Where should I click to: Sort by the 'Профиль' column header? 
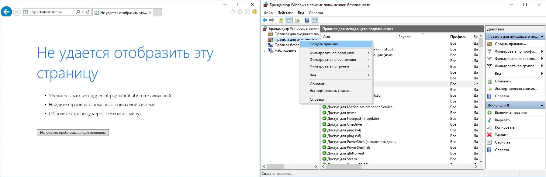(x=460, y=37)
